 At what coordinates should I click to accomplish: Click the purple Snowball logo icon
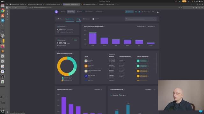56,12
